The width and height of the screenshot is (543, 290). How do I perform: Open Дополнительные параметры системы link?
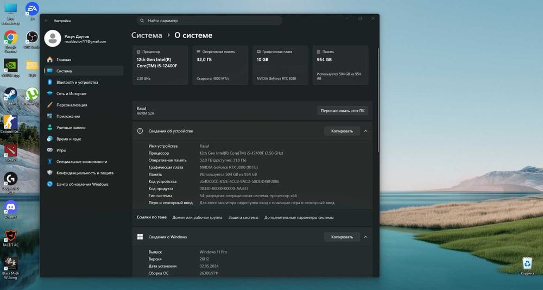point(299,218)
